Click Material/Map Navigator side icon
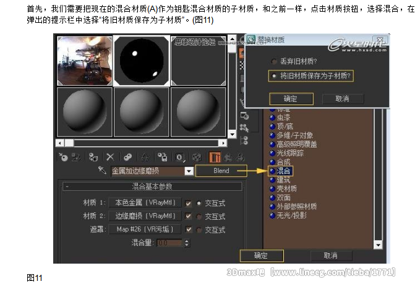Screen dimensions: 420x284 [244, 140]
